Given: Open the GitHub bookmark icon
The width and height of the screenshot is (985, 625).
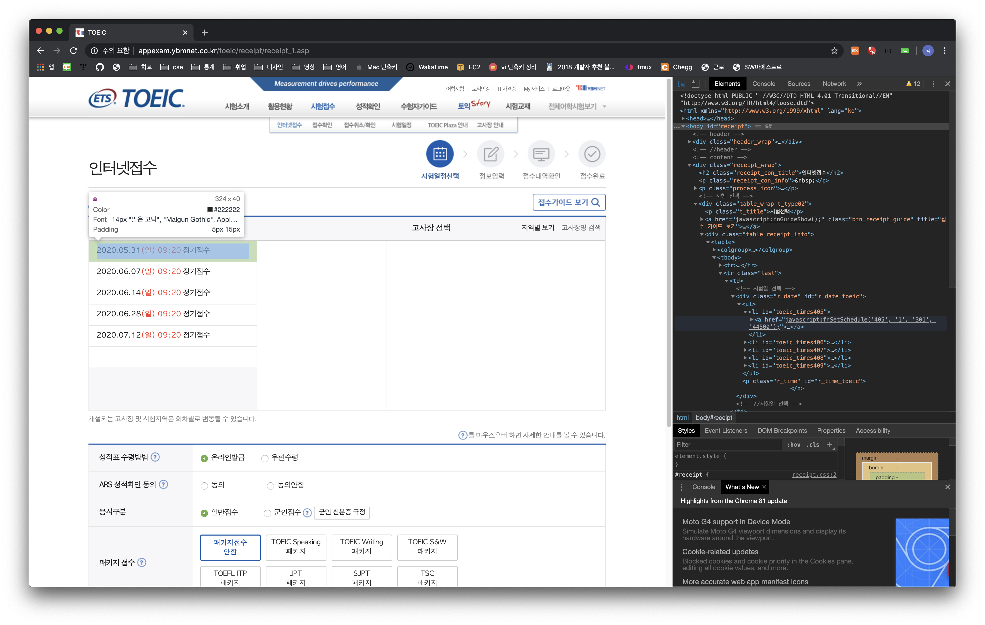Looking at the screenshot, I should coord(100,67).
